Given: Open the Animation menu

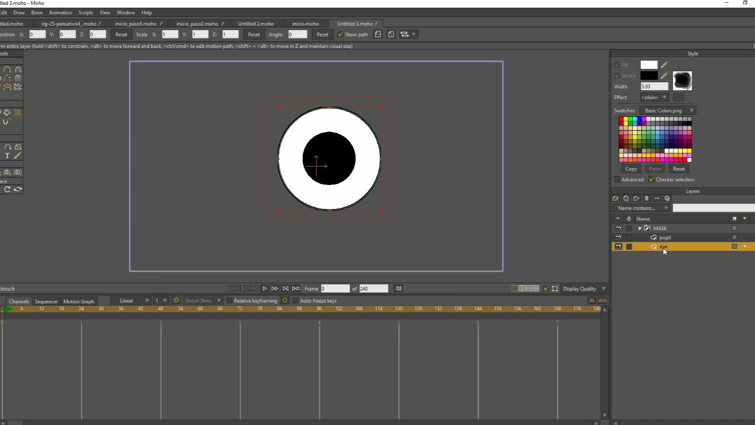Looking at the screenshot, I should click(x=60, y=13).
